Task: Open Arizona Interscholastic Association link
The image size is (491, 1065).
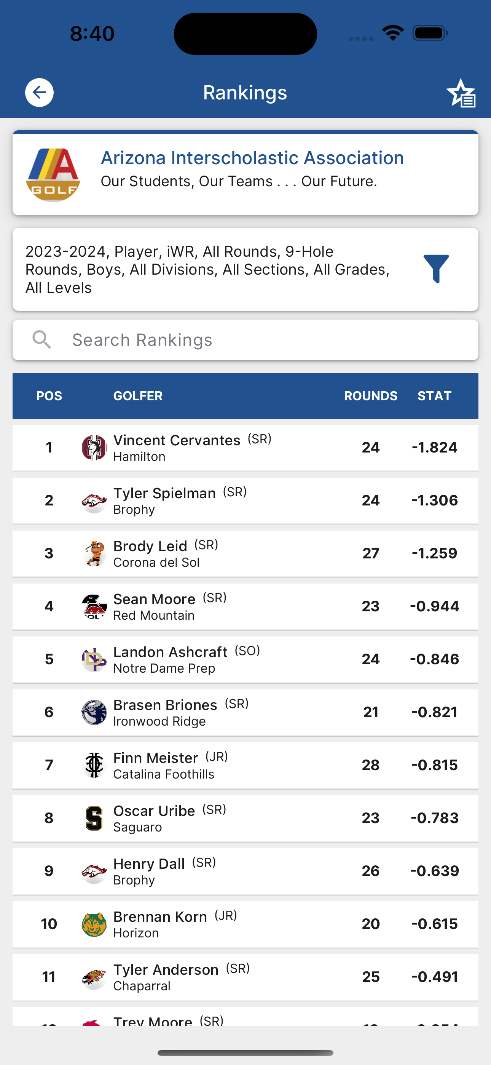Action: coord(252,158)
